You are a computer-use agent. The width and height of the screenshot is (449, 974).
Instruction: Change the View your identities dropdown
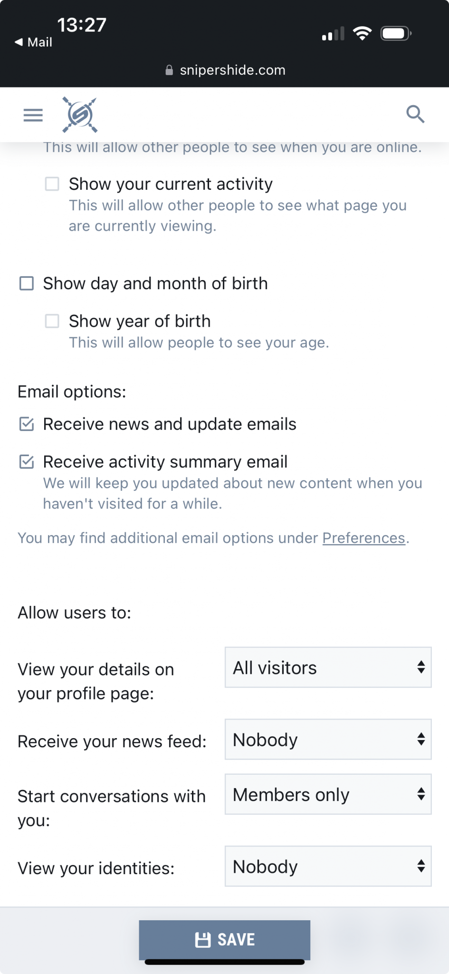tap(328, 866)
